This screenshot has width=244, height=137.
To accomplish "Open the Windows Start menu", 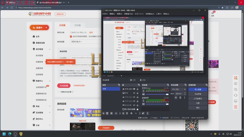I will (x=4, y=134).
